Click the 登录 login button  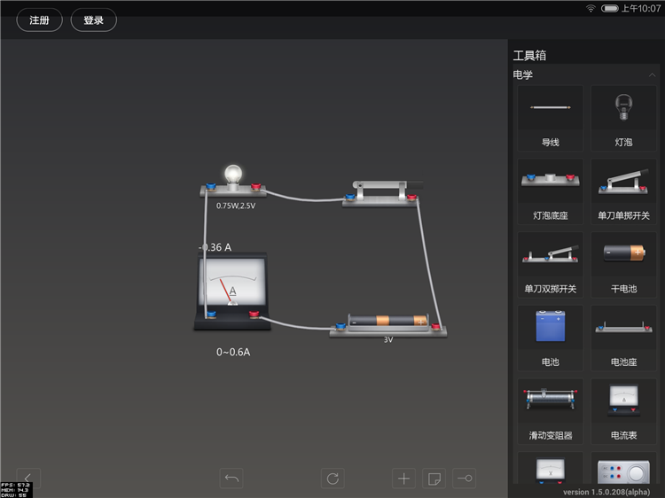[94, 19]
